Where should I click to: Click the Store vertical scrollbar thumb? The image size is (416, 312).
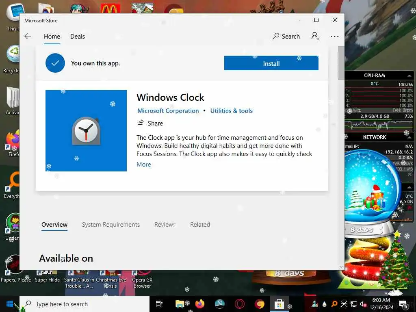click(341, 63)
